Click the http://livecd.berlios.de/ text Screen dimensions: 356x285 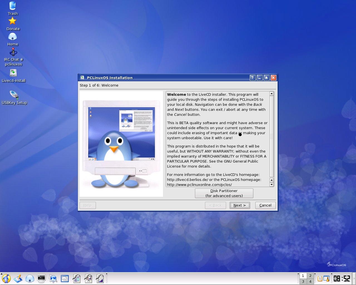point(187,180)
